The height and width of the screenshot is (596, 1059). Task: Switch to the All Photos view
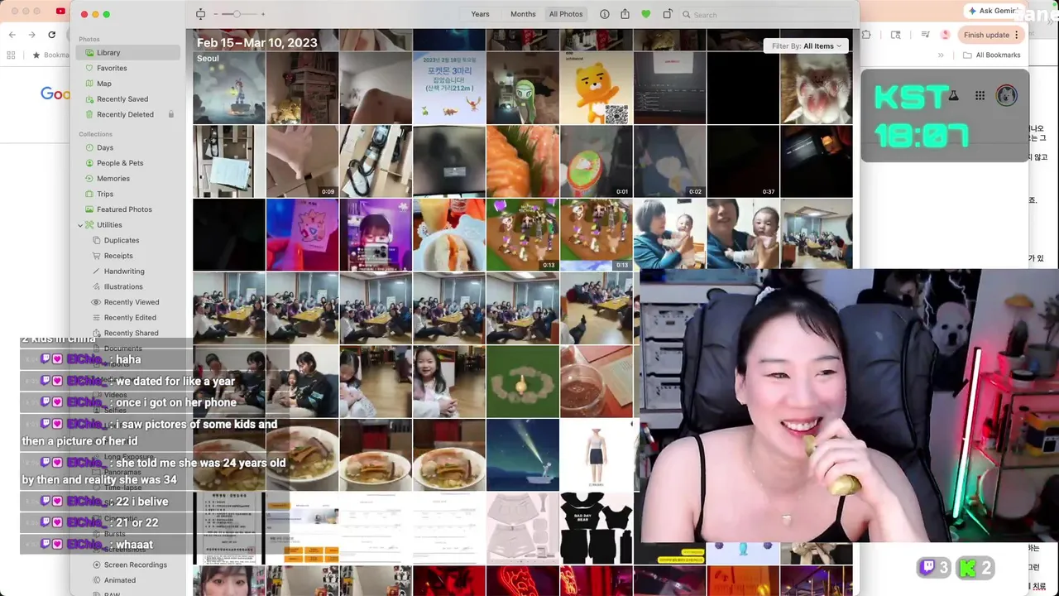pyautogui.click(x=566, y=14)
